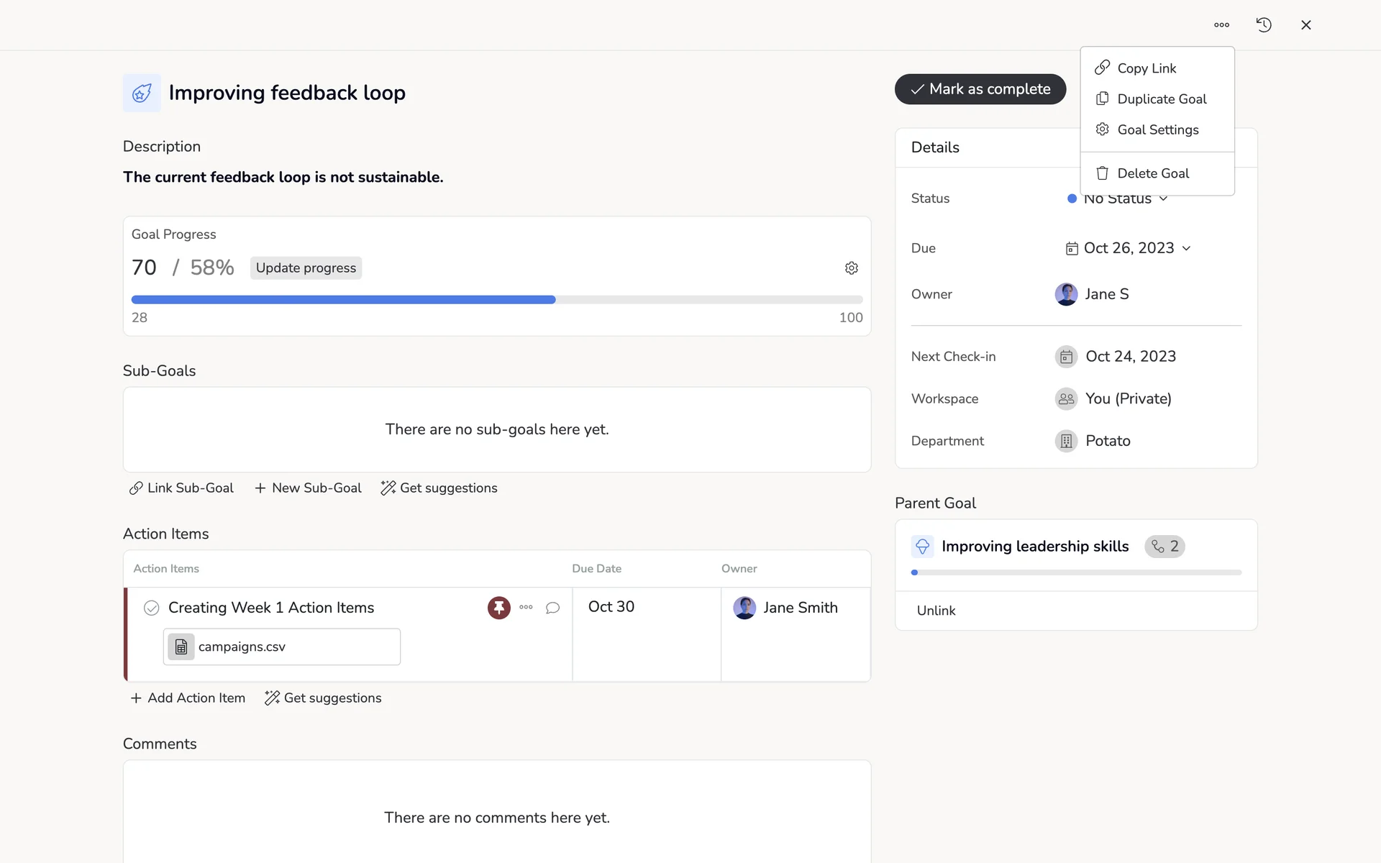Select Copy Link menu option
The width and height of the screenshot is (1381, 863).
(1146, 68)
